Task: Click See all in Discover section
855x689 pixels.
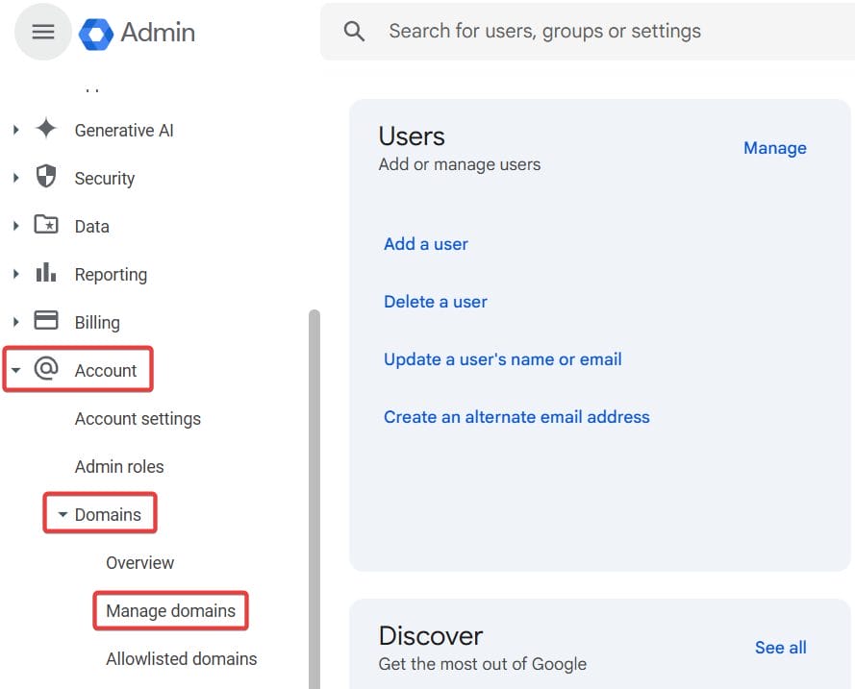Action: (780, 647)
